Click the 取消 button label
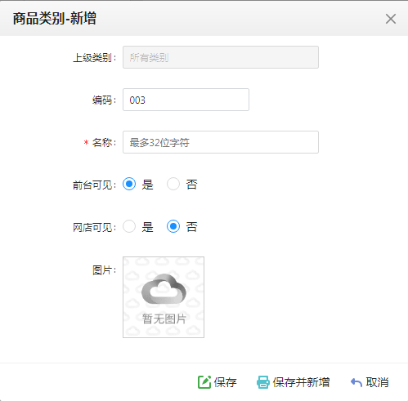Viewport: 408px width, 401px height. pyautogui.click(x=377, y=382)
